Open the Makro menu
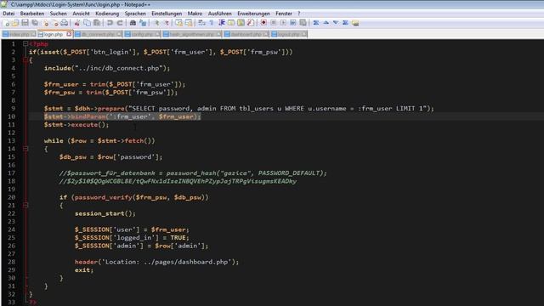Image resolution: width=544 pixels, height=306 pixels. 195,14
